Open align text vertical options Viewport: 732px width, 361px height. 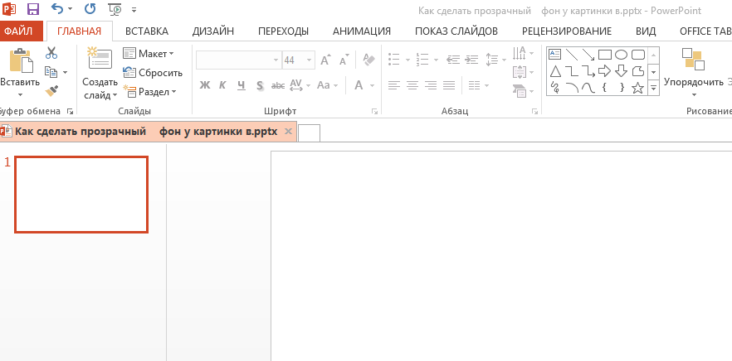[524, 72]
